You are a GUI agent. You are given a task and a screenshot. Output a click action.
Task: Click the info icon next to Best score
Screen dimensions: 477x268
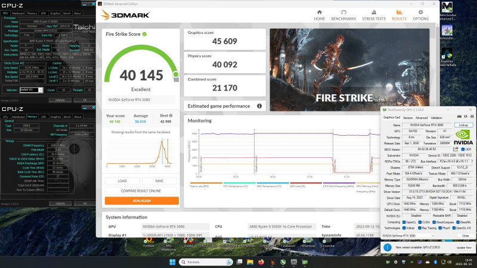click(171, 116)
